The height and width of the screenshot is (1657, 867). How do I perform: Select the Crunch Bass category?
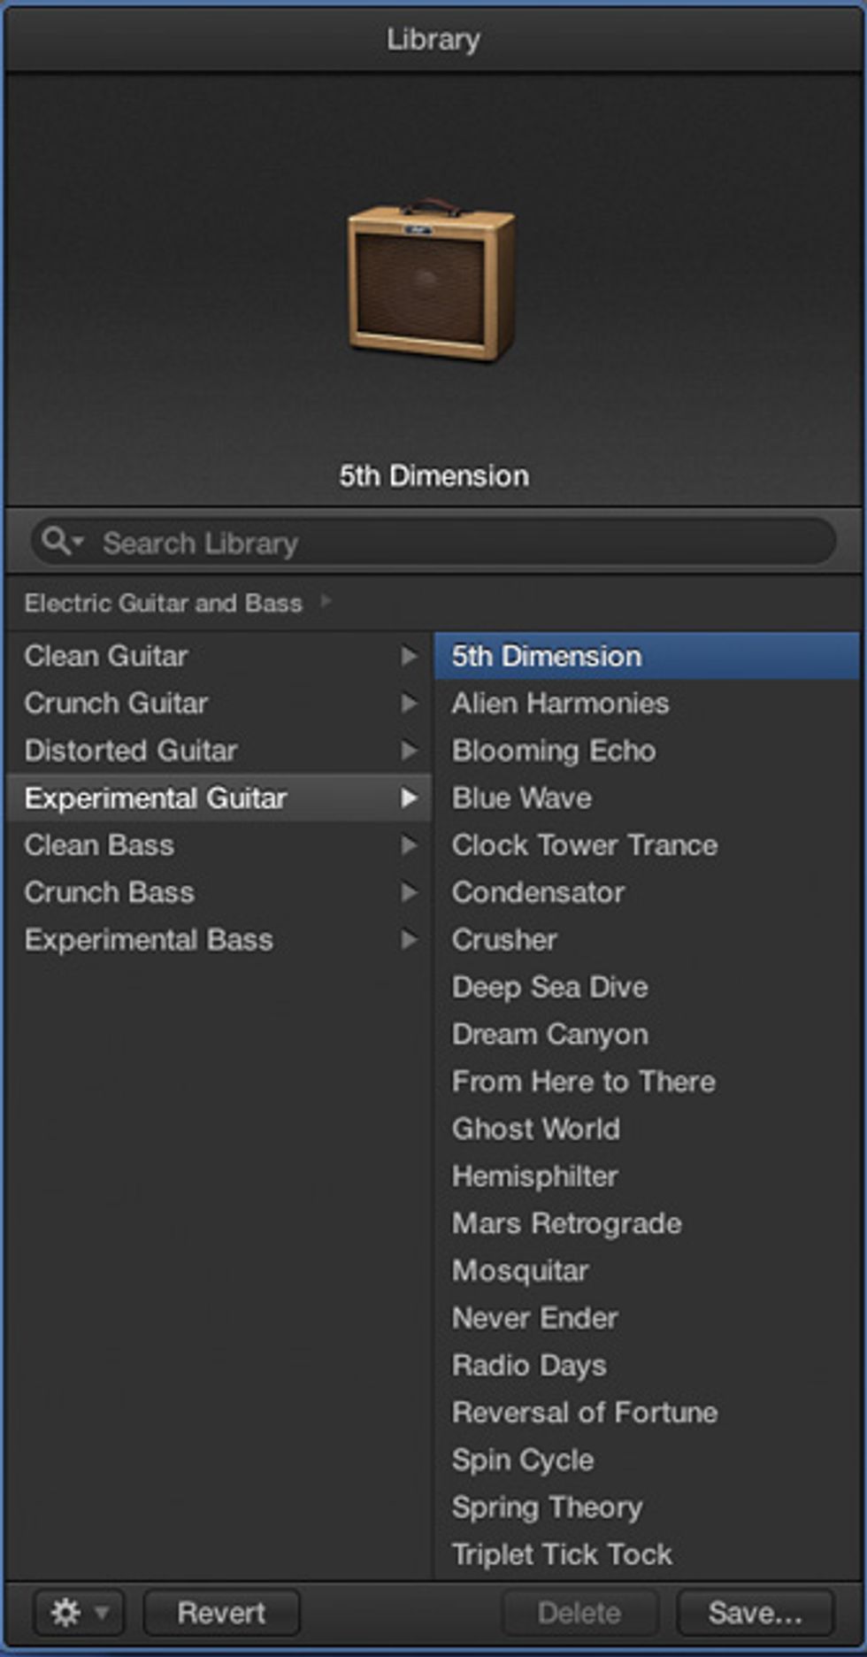109,892
